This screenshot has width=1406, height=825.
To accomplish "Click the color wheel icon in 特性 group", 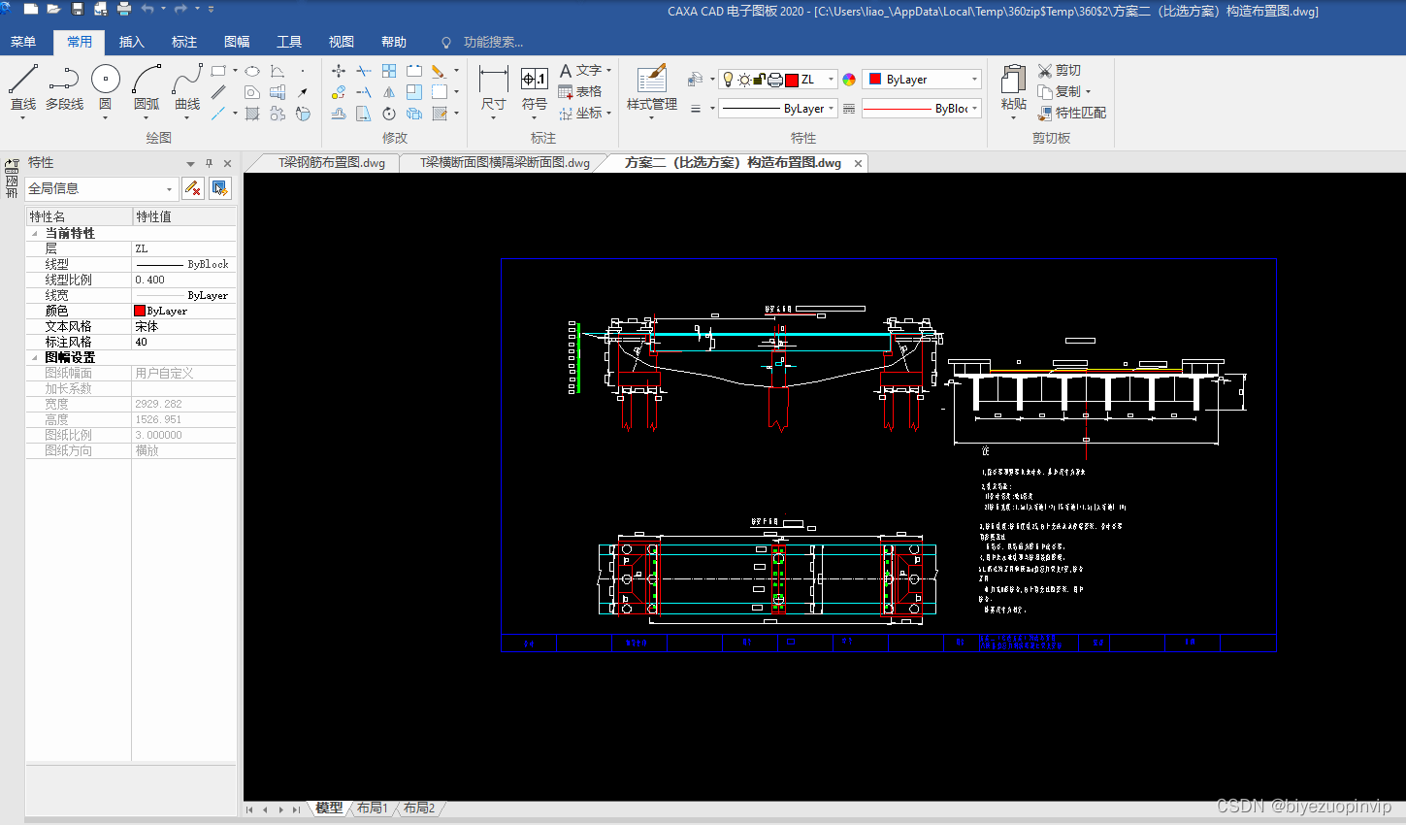I will pos(849,80).
